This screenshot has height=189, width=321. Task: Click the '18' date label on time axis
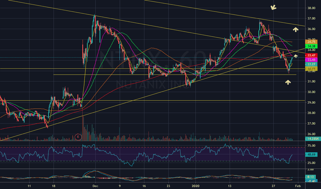(54, 186)
